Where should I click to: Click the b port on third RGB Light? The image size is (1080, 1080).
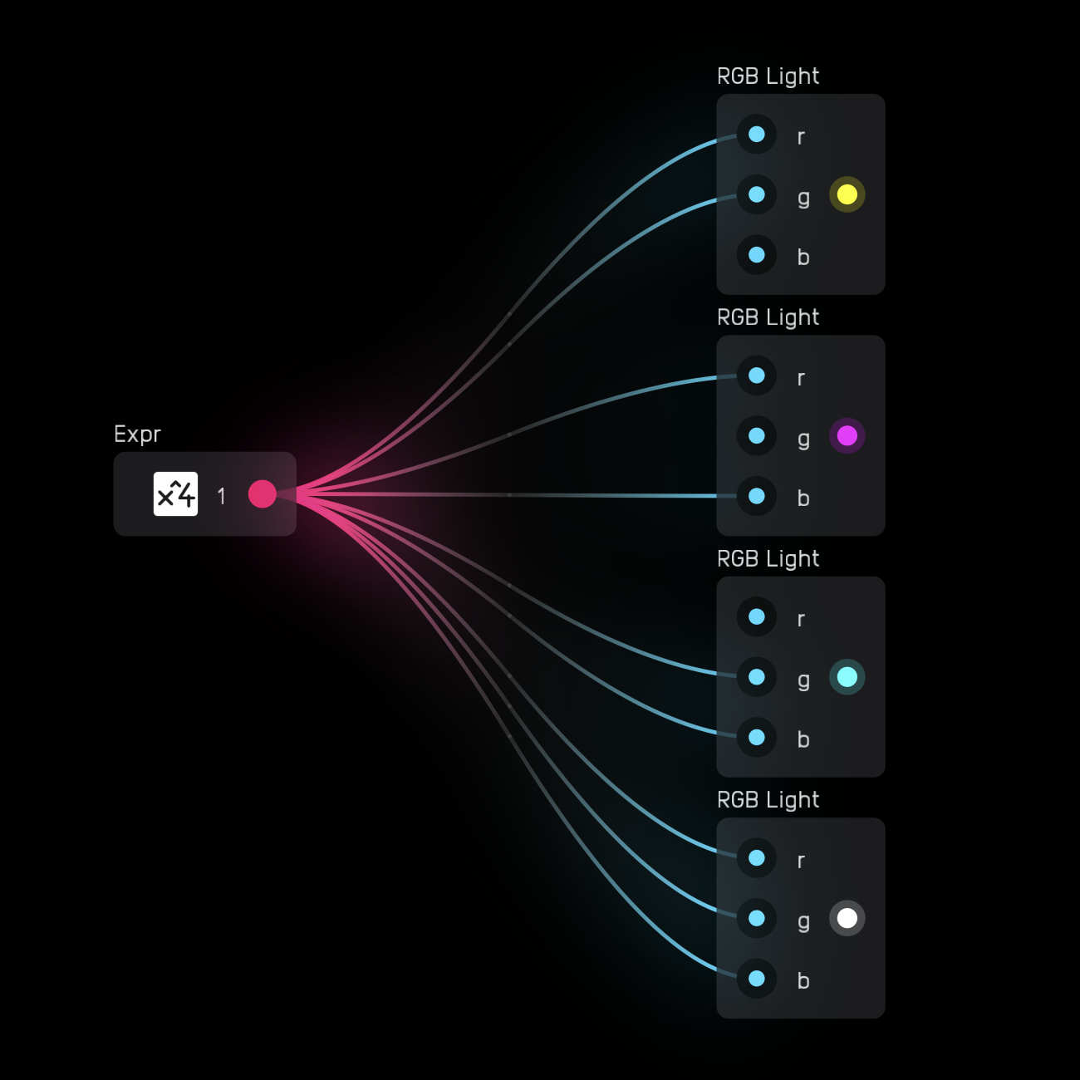(x=756, y=738)
